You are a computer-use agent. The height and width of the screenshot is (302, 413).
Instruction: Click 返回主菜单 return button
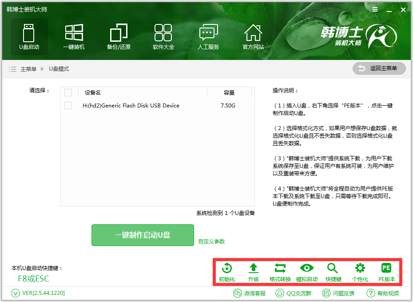click(379, 68)
